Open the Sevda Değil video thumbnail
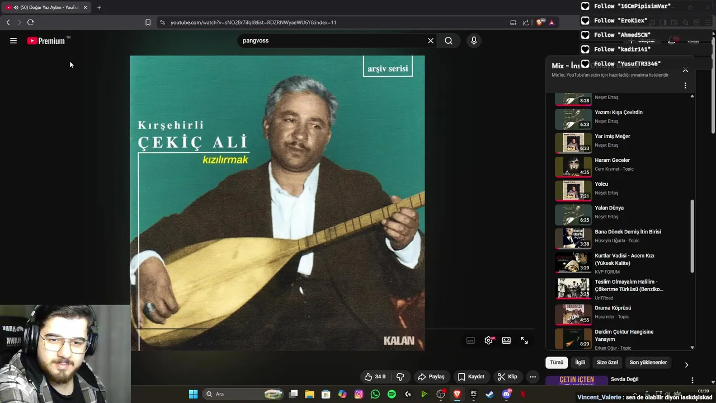The height and width of the screenshot is (403, 716). [576, 381]
